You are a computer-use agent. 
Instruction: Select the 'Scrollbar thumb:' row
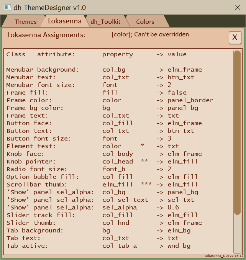[x=102, y=185]
